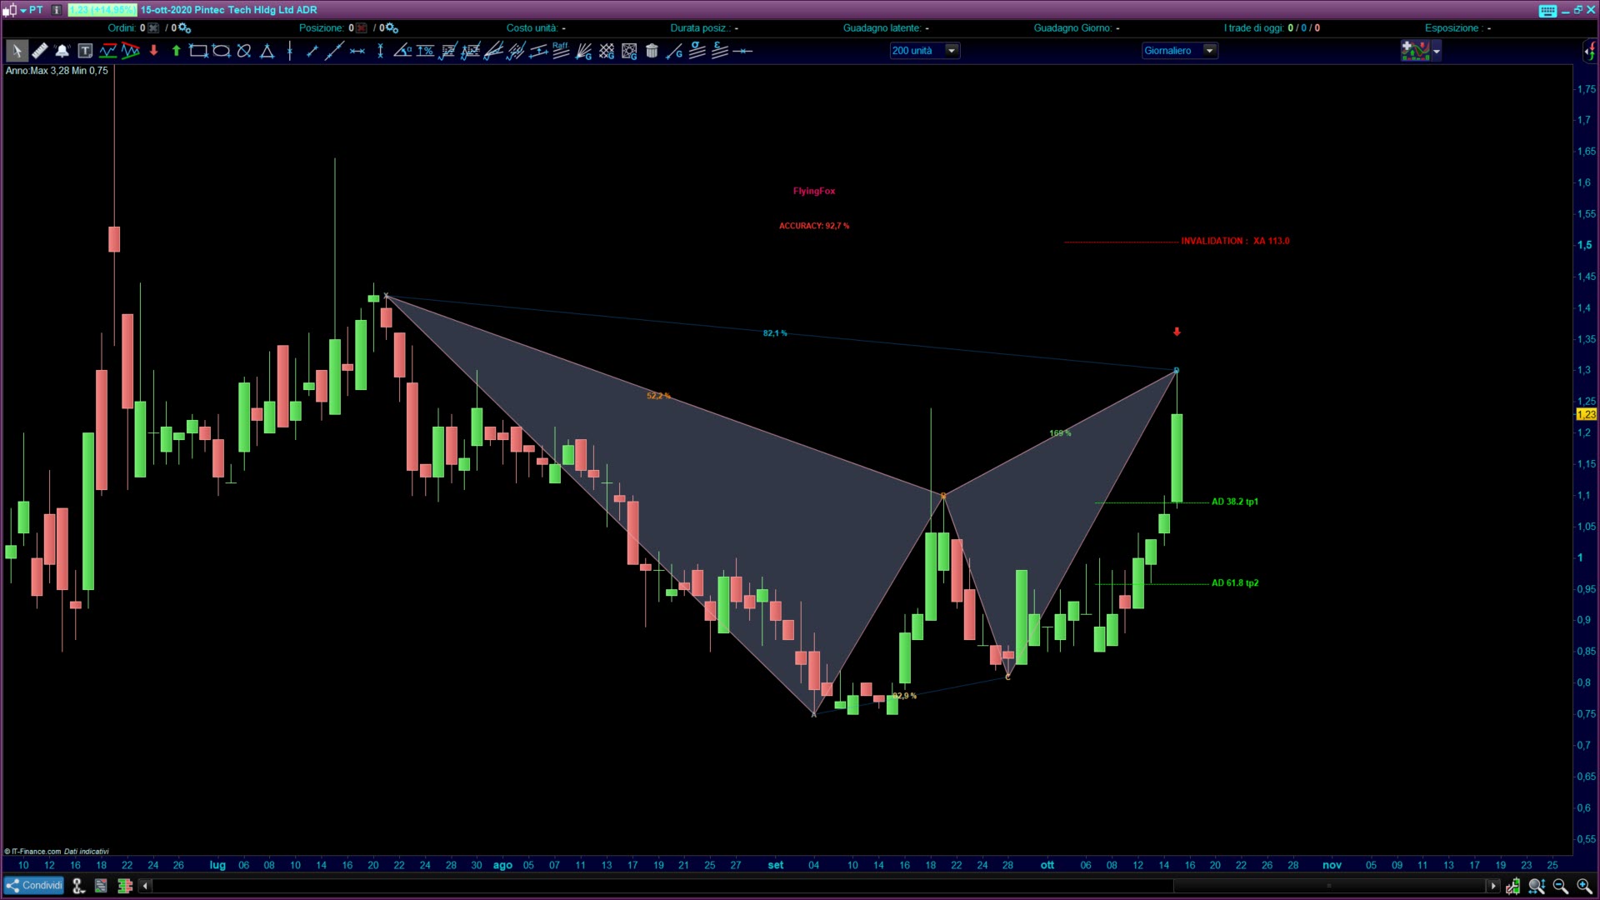Select the percentage retracement tool
Image resolution: width=1600 pixels, height=900 pixels.
(x=427, y=51)
